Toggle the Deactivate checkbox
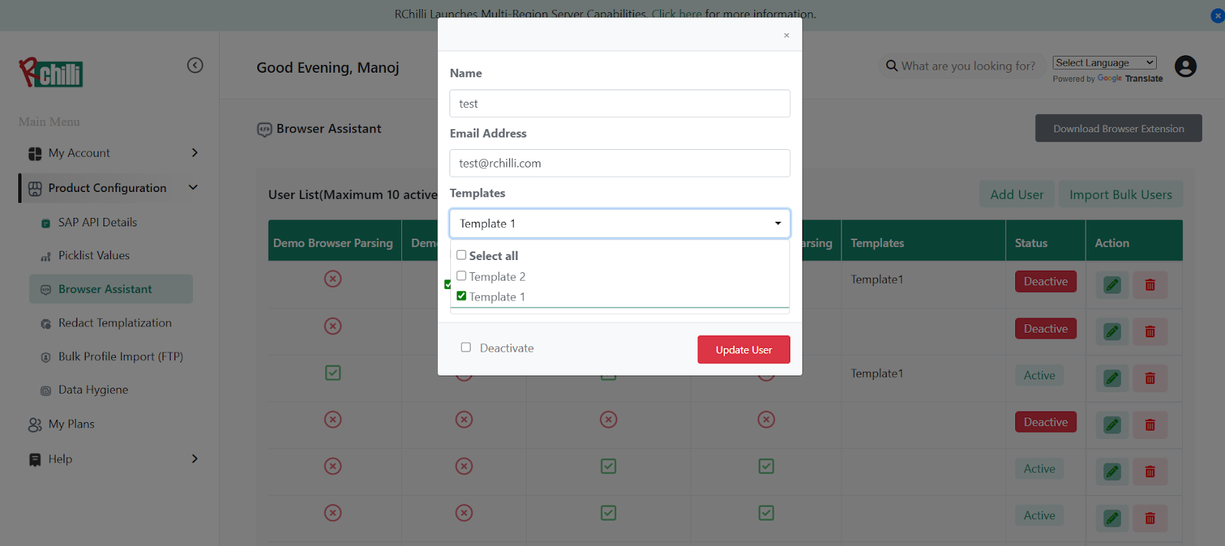The image size is (1225, 546). [465, 347]
